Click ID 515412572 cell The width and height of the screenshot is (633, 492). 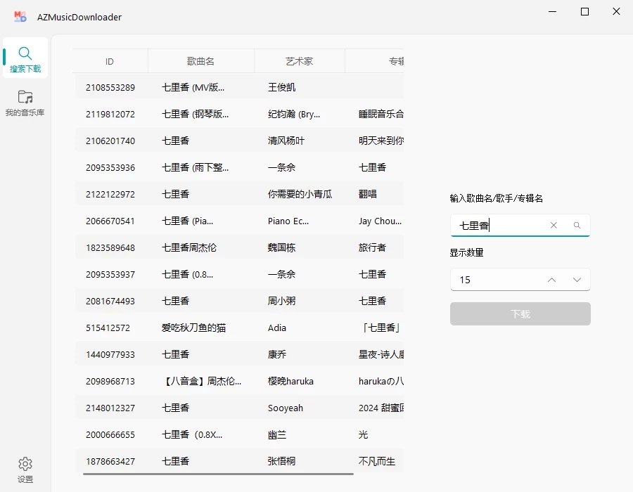pyautogui.click(x=108, y=328)
